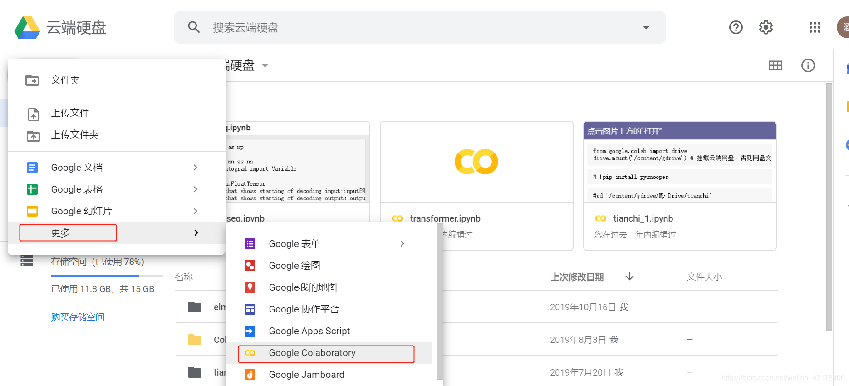The height and width of the screenshot is (386, 849).
Task: Click transformer.ipynb file name
Action: click(445, 218)
